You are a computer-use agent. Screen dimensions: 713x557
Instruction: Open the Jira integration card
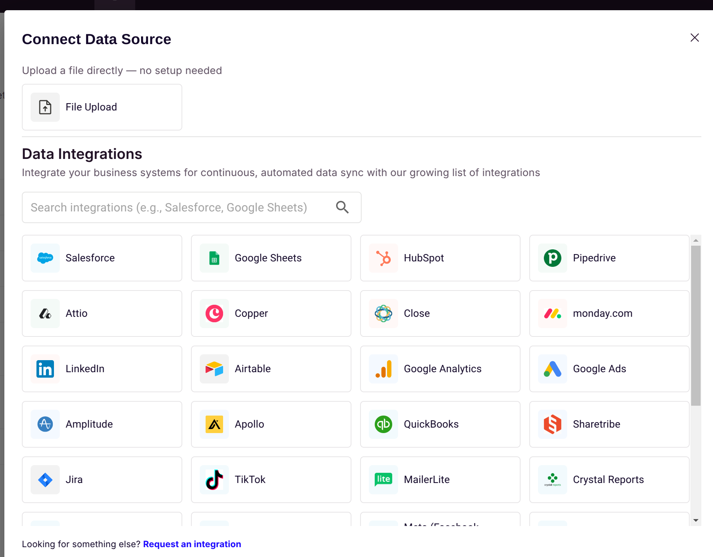click(102, 480)
